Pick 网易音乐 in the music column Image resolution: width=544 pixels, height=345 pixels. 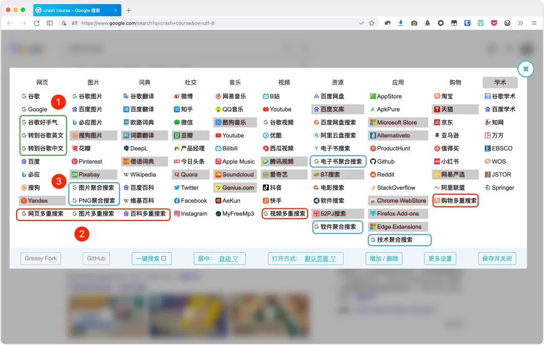pos(231,96)
